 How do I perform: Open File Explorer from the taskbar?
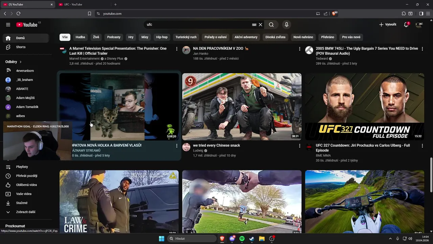[261, 239]
